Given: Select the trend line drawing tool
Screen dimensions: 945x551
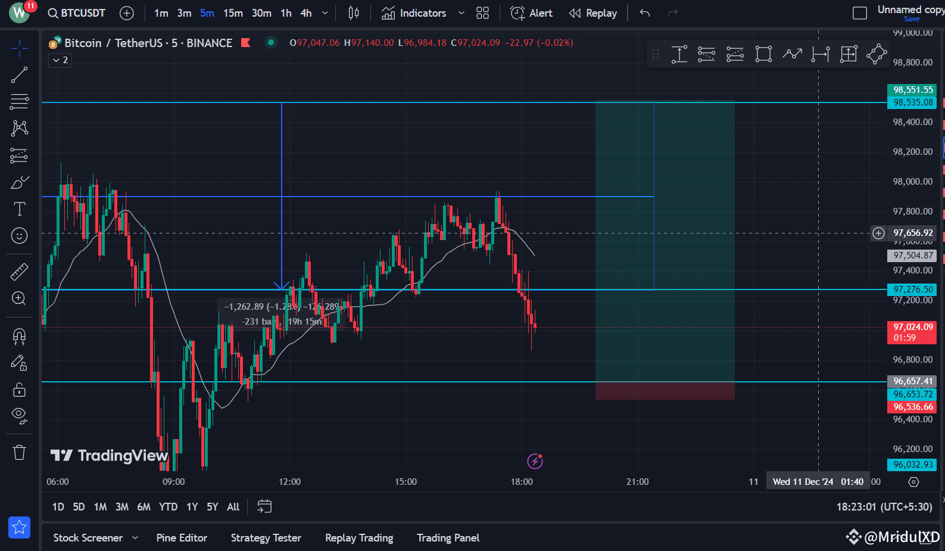Looking at the screenshot, I should coord(20,75).
